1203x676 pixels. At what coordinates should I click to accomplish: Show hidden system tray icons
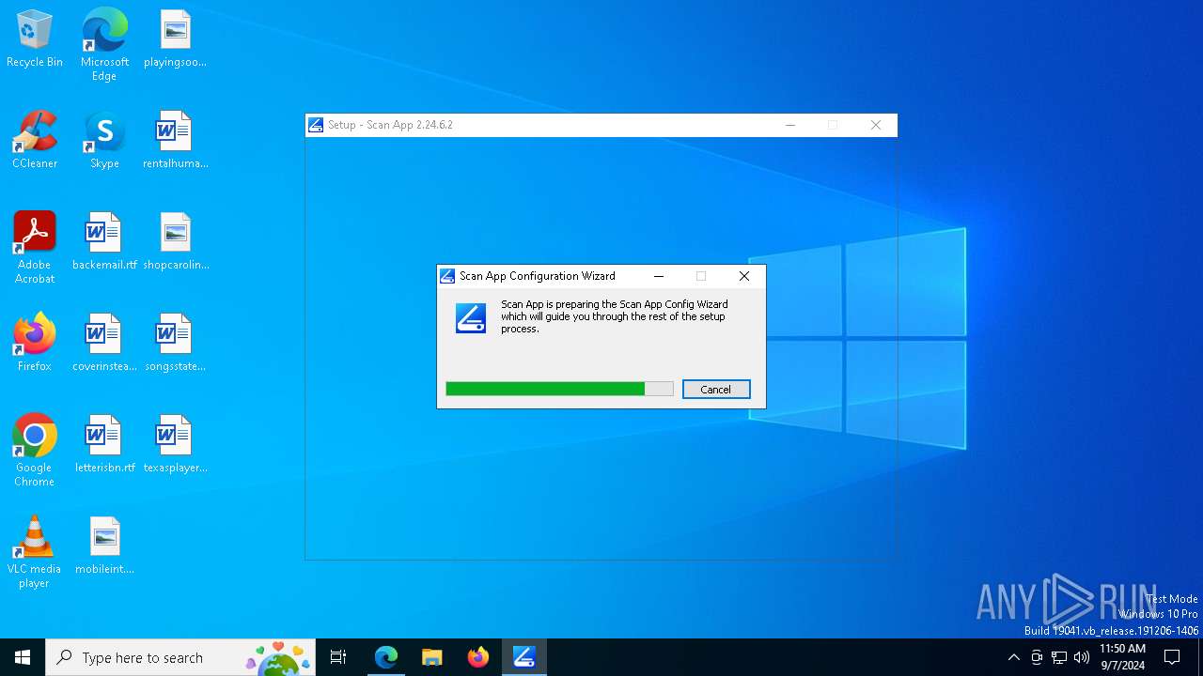click(x=1013, y=657)
